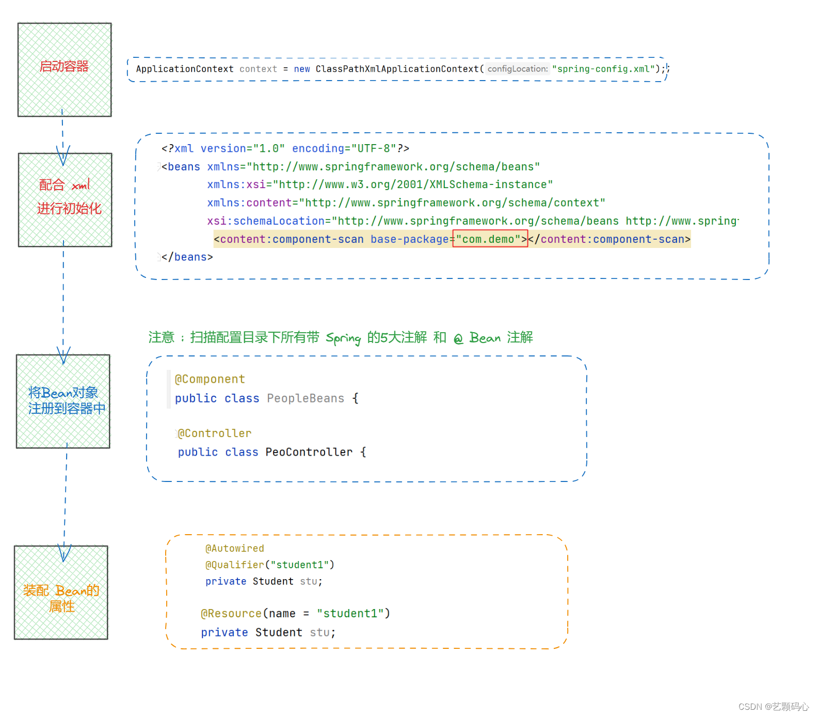
Task: Click the @Autowired annotation
Action: pyautogui.click(x=235, y=549)
